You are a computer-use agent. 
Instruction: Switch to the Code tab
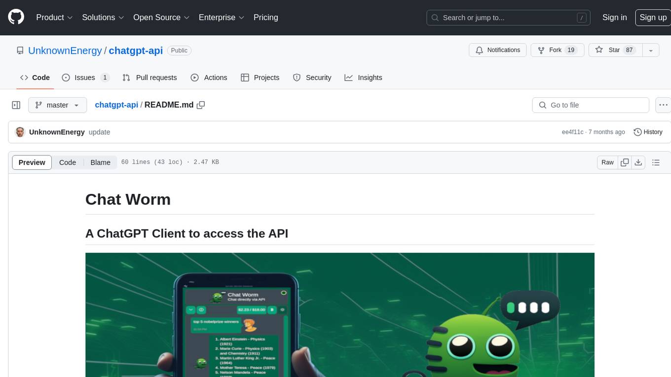point(35,77)
